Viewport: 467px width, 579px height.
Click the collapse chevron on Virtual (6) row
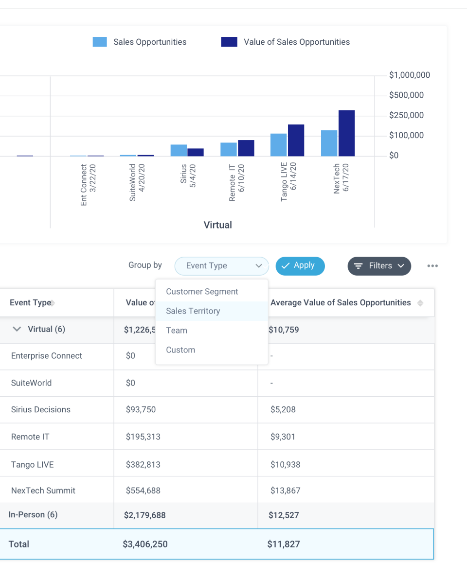coord(17,329)
